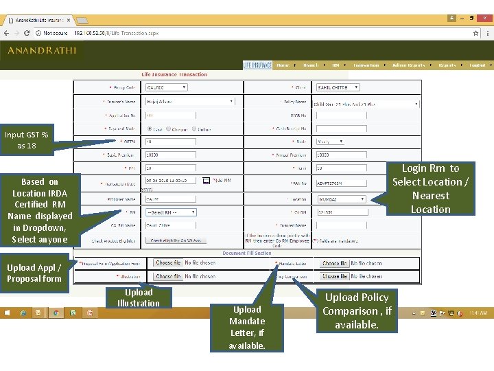Close the AnandRathi Life Insurance tab
Image resolution: width=494 pixels, height=371 pixels.
[69, 20]
